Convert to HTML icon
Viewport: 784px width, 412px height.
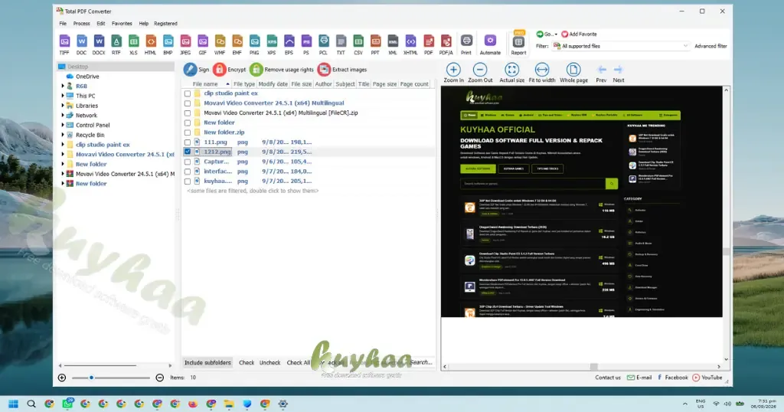pyautogui.click(x=151, y=41)
